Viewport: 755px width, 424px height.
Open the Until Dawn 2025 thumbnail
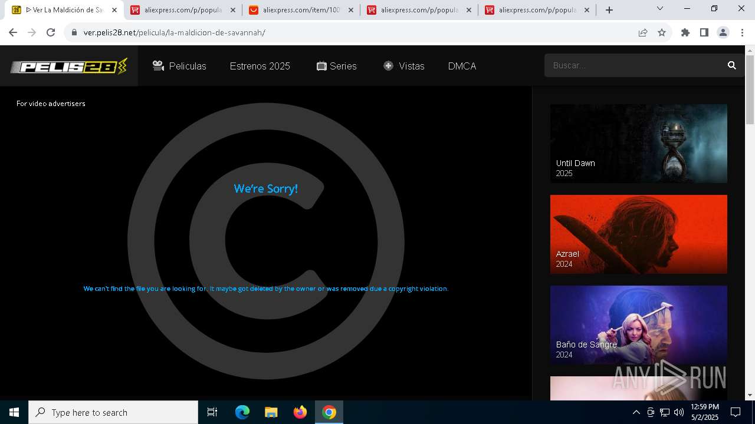(639, 144)
